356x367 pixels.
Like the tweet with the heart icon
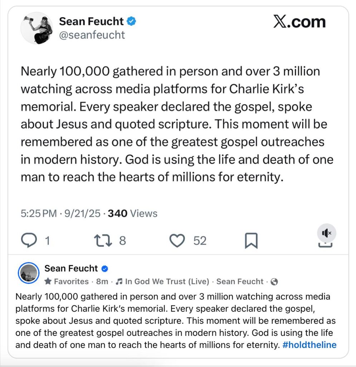point(177,241)
